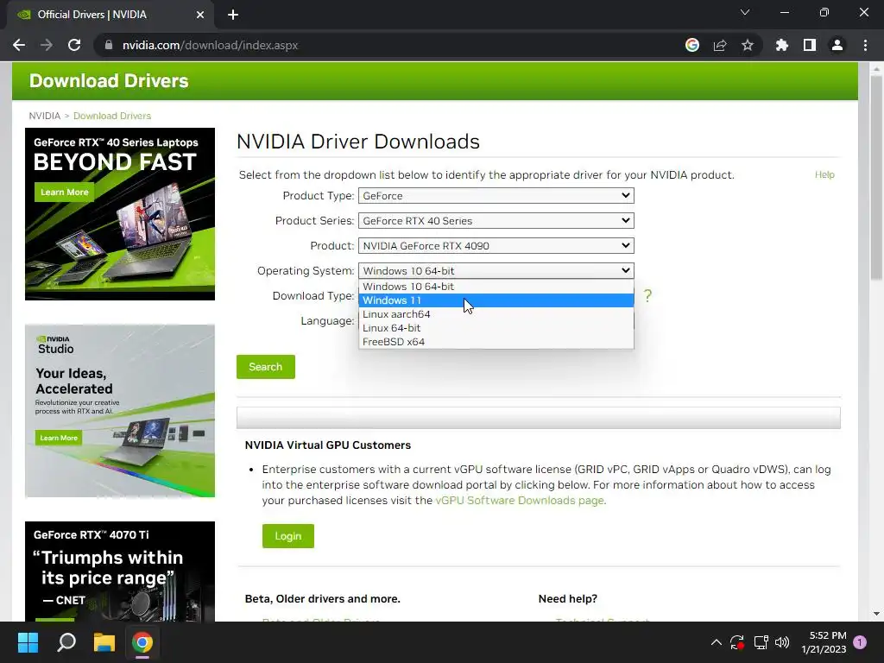Open the notification badge icon

click(860, 642)
